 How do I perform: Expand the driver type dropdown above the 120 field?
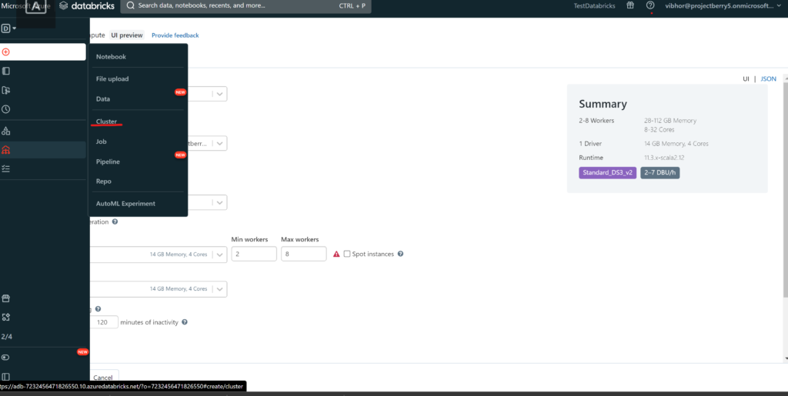click(x=219, y=288)
